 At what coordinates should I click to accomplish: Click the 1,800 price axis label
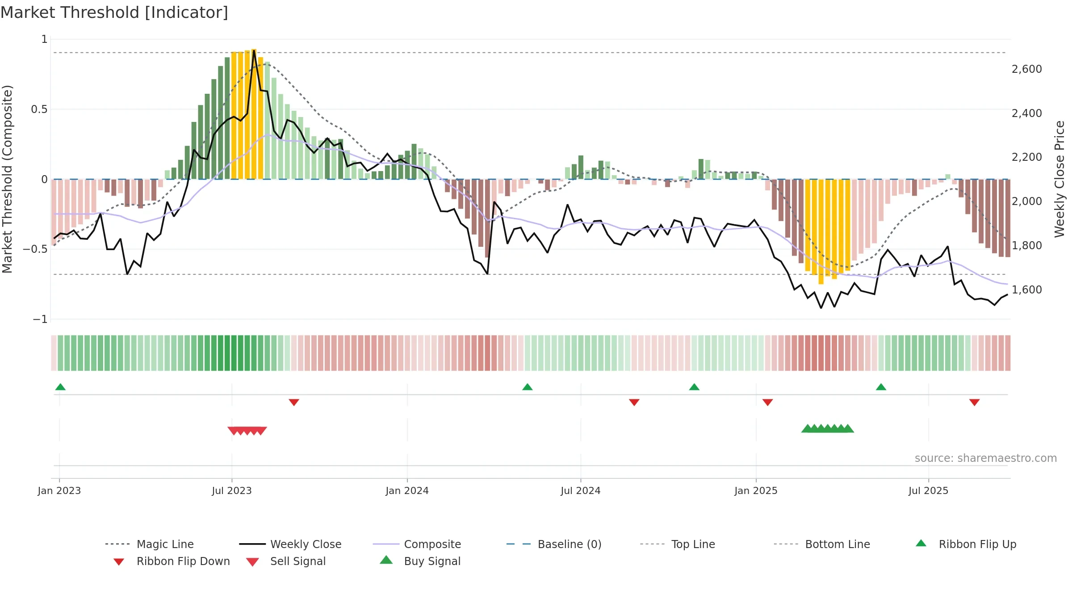1027,246
